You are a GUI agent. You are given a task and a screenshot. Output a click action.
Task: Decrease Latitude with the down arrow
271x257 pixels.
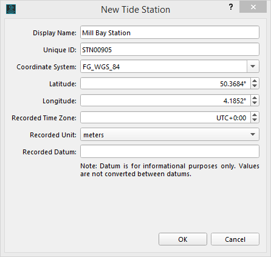point(255,86)
